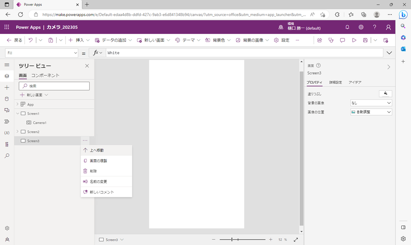Open the help question mark icon
The width and height of the screenshot is (411, 245).
pyautogui.click(x=374, y=27)
